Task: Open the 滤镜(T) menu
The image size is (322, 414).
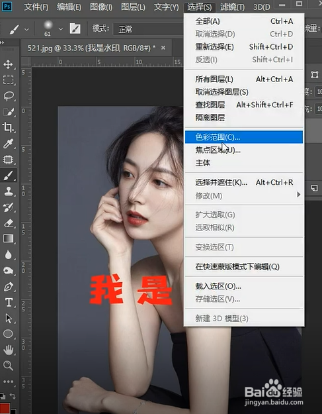Action: (x=233, y=7)
